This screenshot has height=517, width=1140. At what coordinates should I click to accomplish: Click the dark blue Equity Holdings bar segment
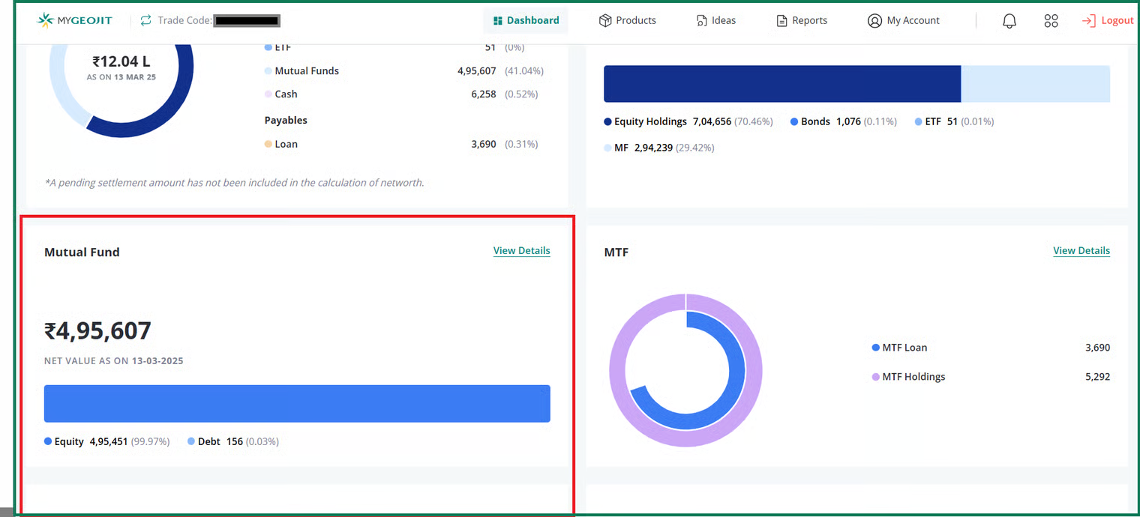point(781,84)
